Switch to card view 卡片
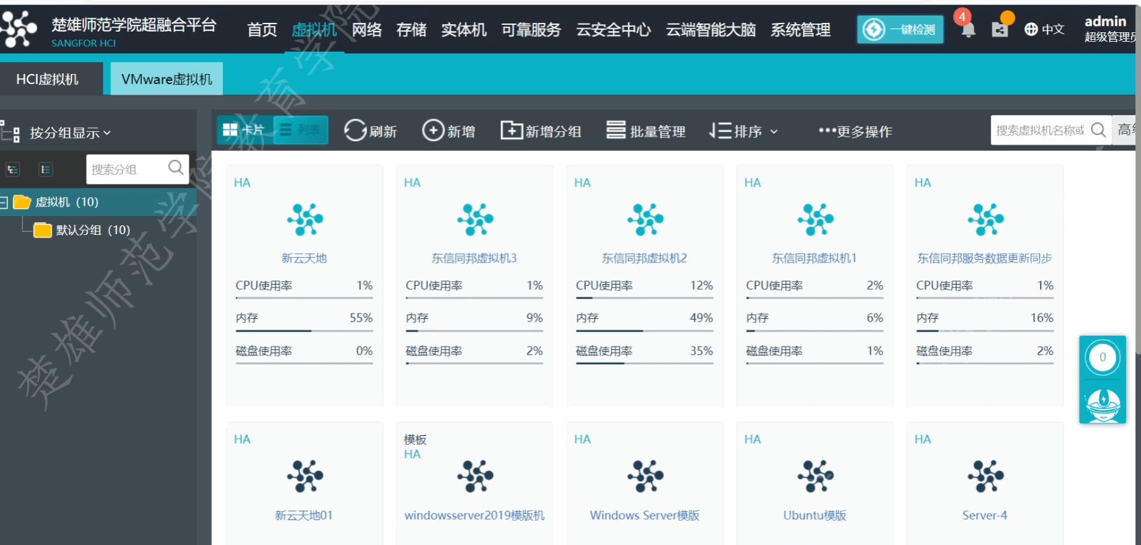Image resolution: width=1141 pixels, height=545 pixels. pos(244,130)
